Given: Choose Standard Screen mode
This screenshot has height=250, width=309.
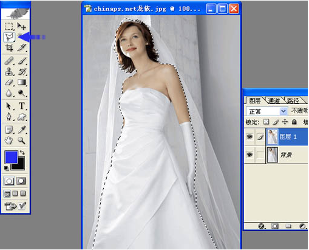Looking at the screenshot, I should [x=7, y=193].
